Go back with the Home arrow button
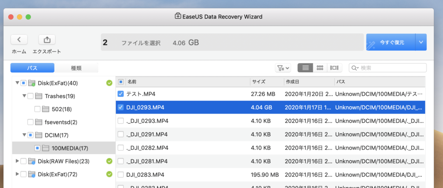The width and height of the screenshot is (443, 188). 19,39
